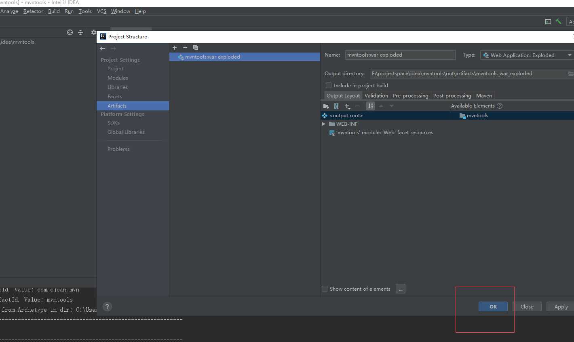Click the Close button

tap(527, 306)
